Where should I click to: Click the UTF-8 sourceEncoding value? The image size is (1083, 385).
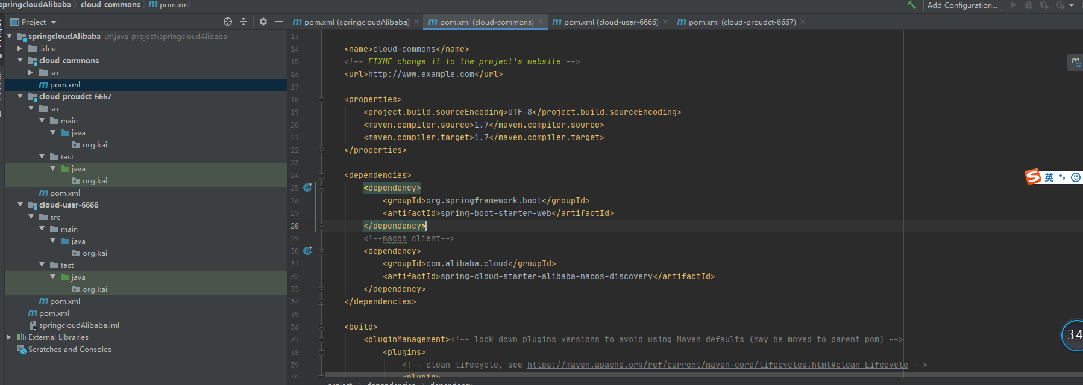point(520,112)
